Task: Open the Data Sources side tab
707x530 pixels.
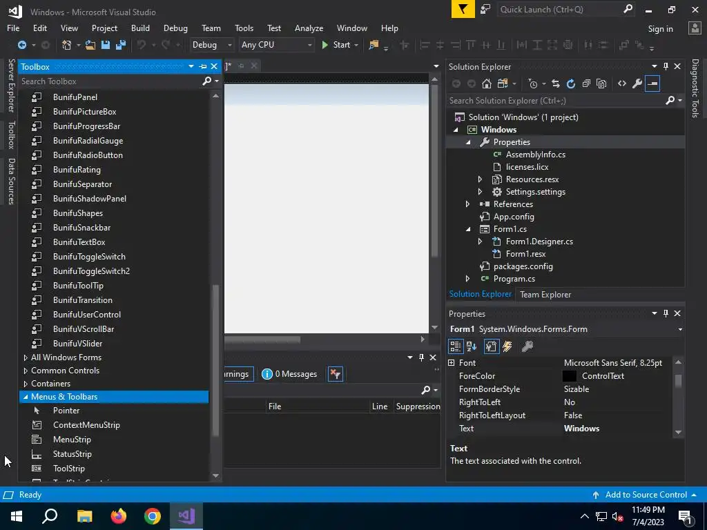Action: (x=11, y=181)
